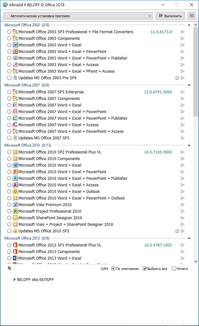
Task: Click Access icon of Office 2010 Word + Excel + Access
Action: tap(15, 185)
